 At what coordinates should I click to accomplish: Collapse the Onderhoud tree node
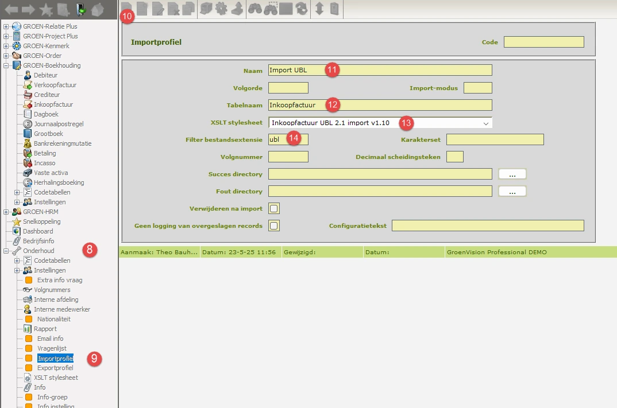[6, 251]
